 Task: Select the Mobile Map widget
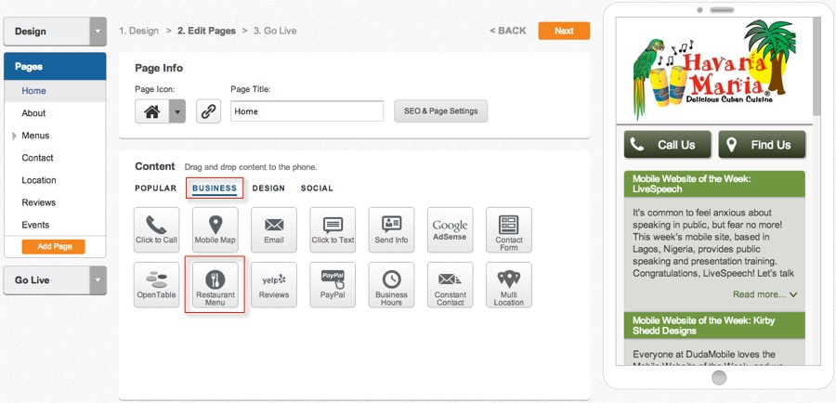point(215,229)
